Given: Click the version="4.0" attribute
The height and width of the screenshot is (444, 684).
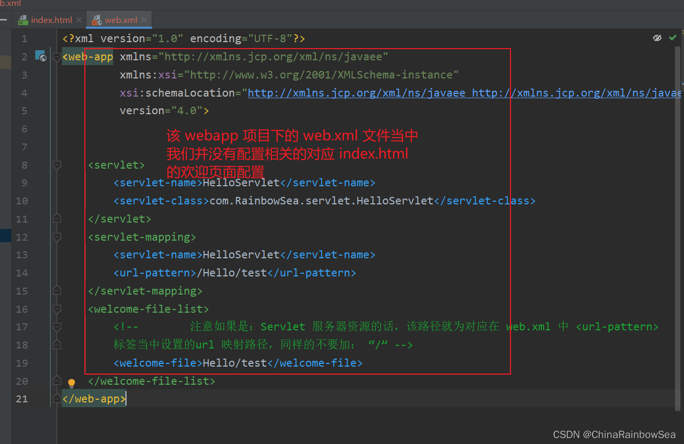Looking at the screenshot, I should point(161,110).
